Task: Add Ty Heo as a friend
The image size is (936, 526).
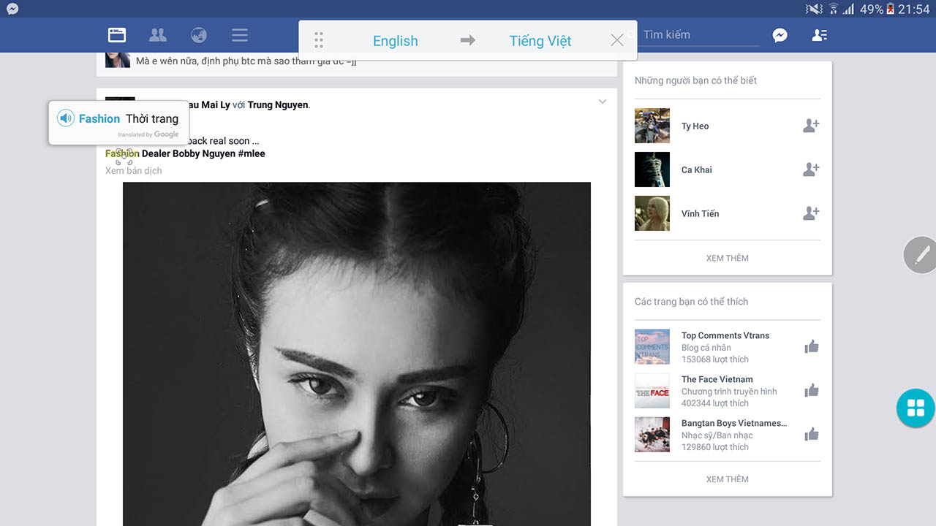Action: pos(811,126)
